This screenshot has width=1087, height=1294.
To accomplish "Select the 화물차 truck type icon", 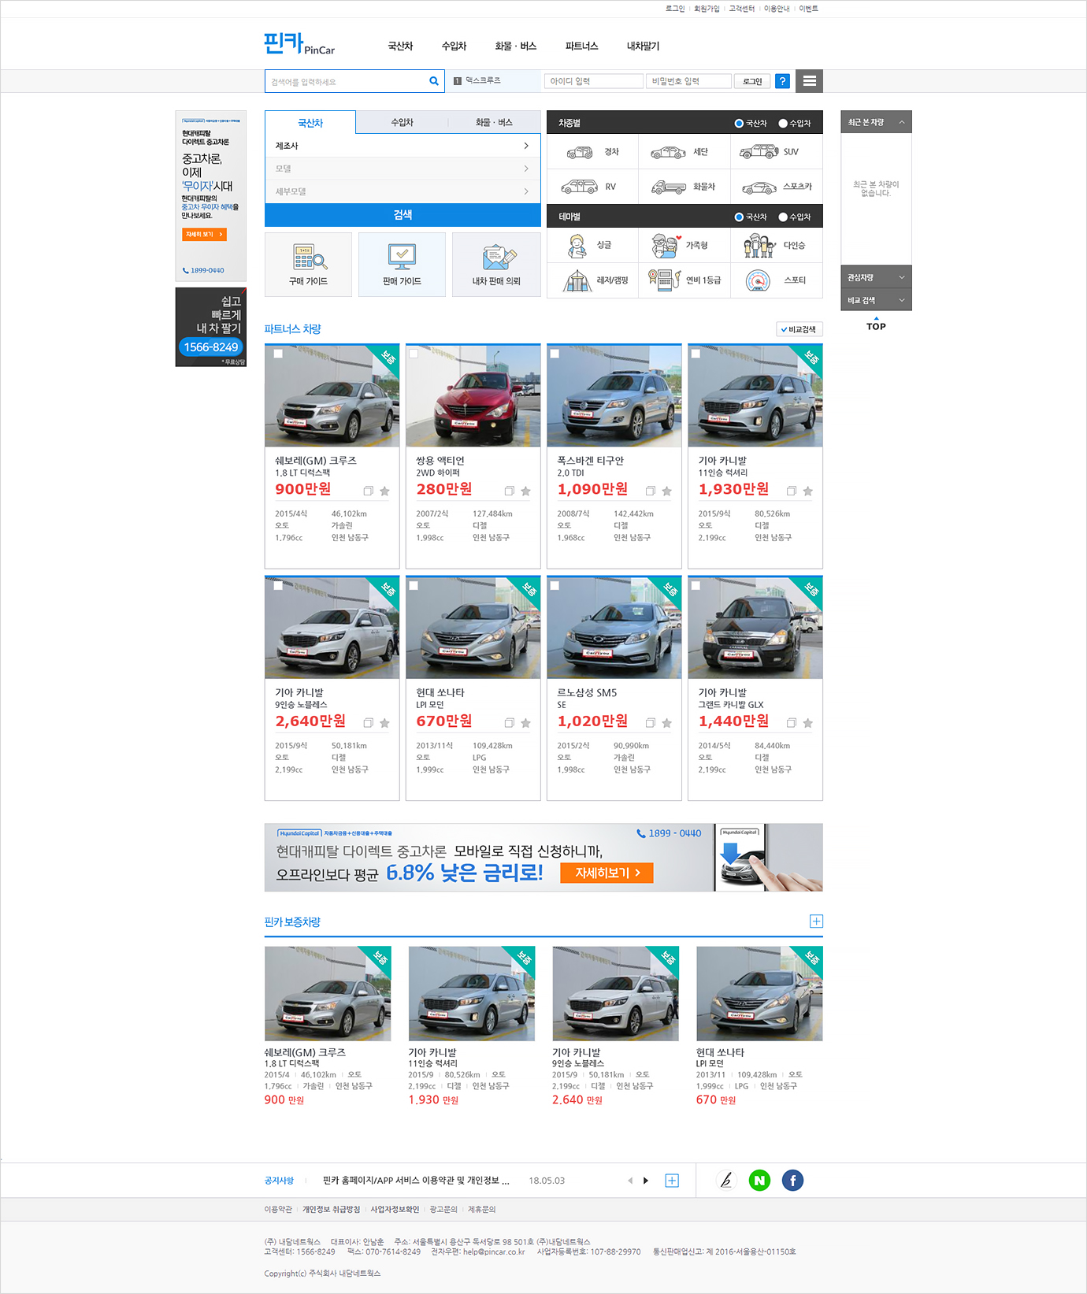I will [x=668, y=187].
